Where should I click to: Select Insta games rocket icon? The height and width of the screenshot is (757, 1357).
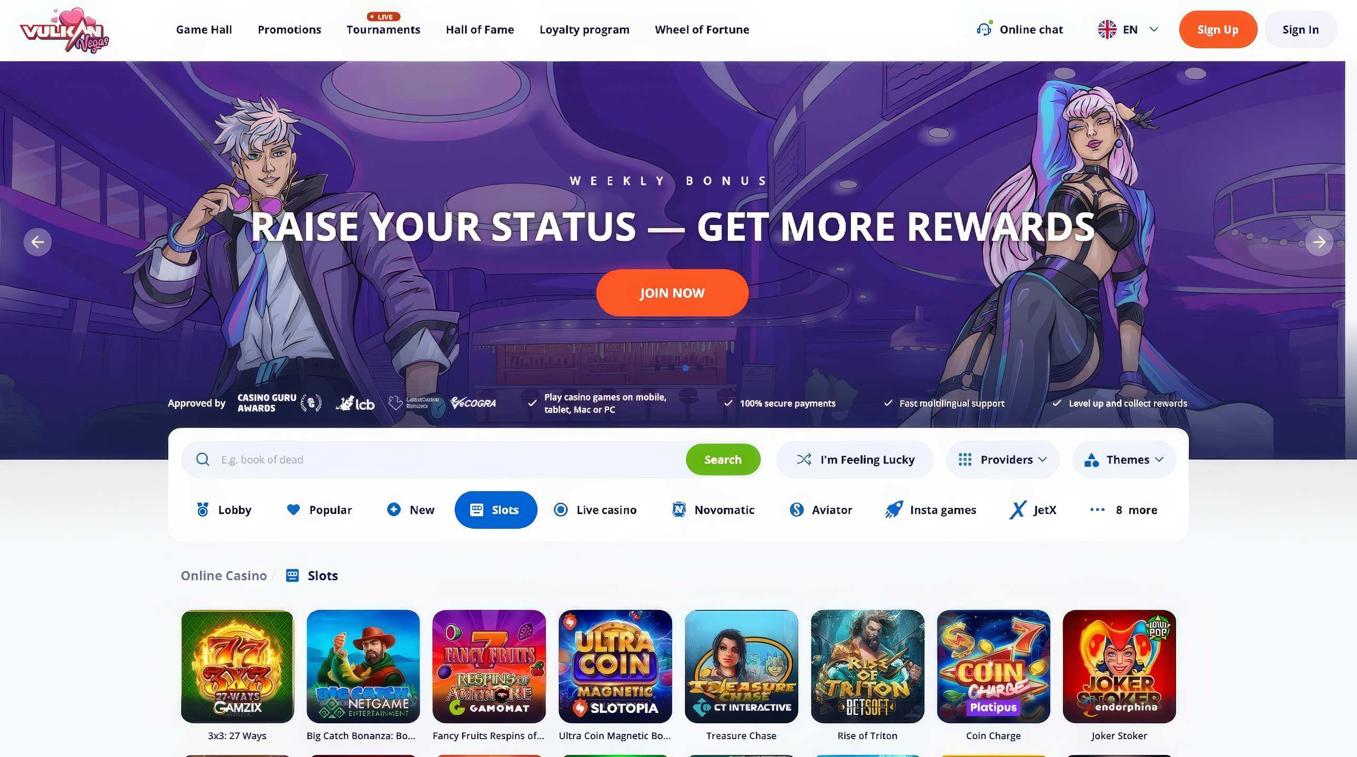pos(894,509)
